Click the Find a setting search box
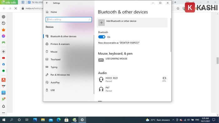This screenshot has height=123, width=219. tap(69, 19)
